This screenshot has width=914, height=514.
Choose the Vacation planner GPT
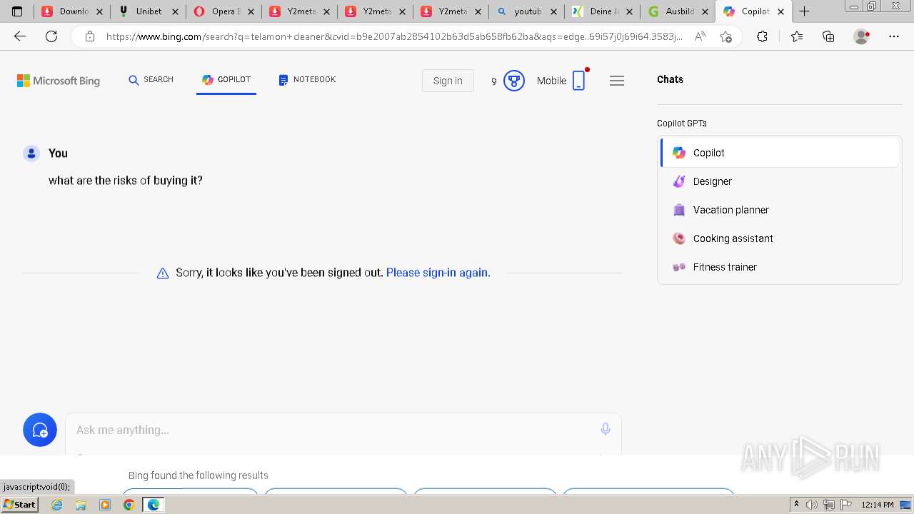pos(780,210)
